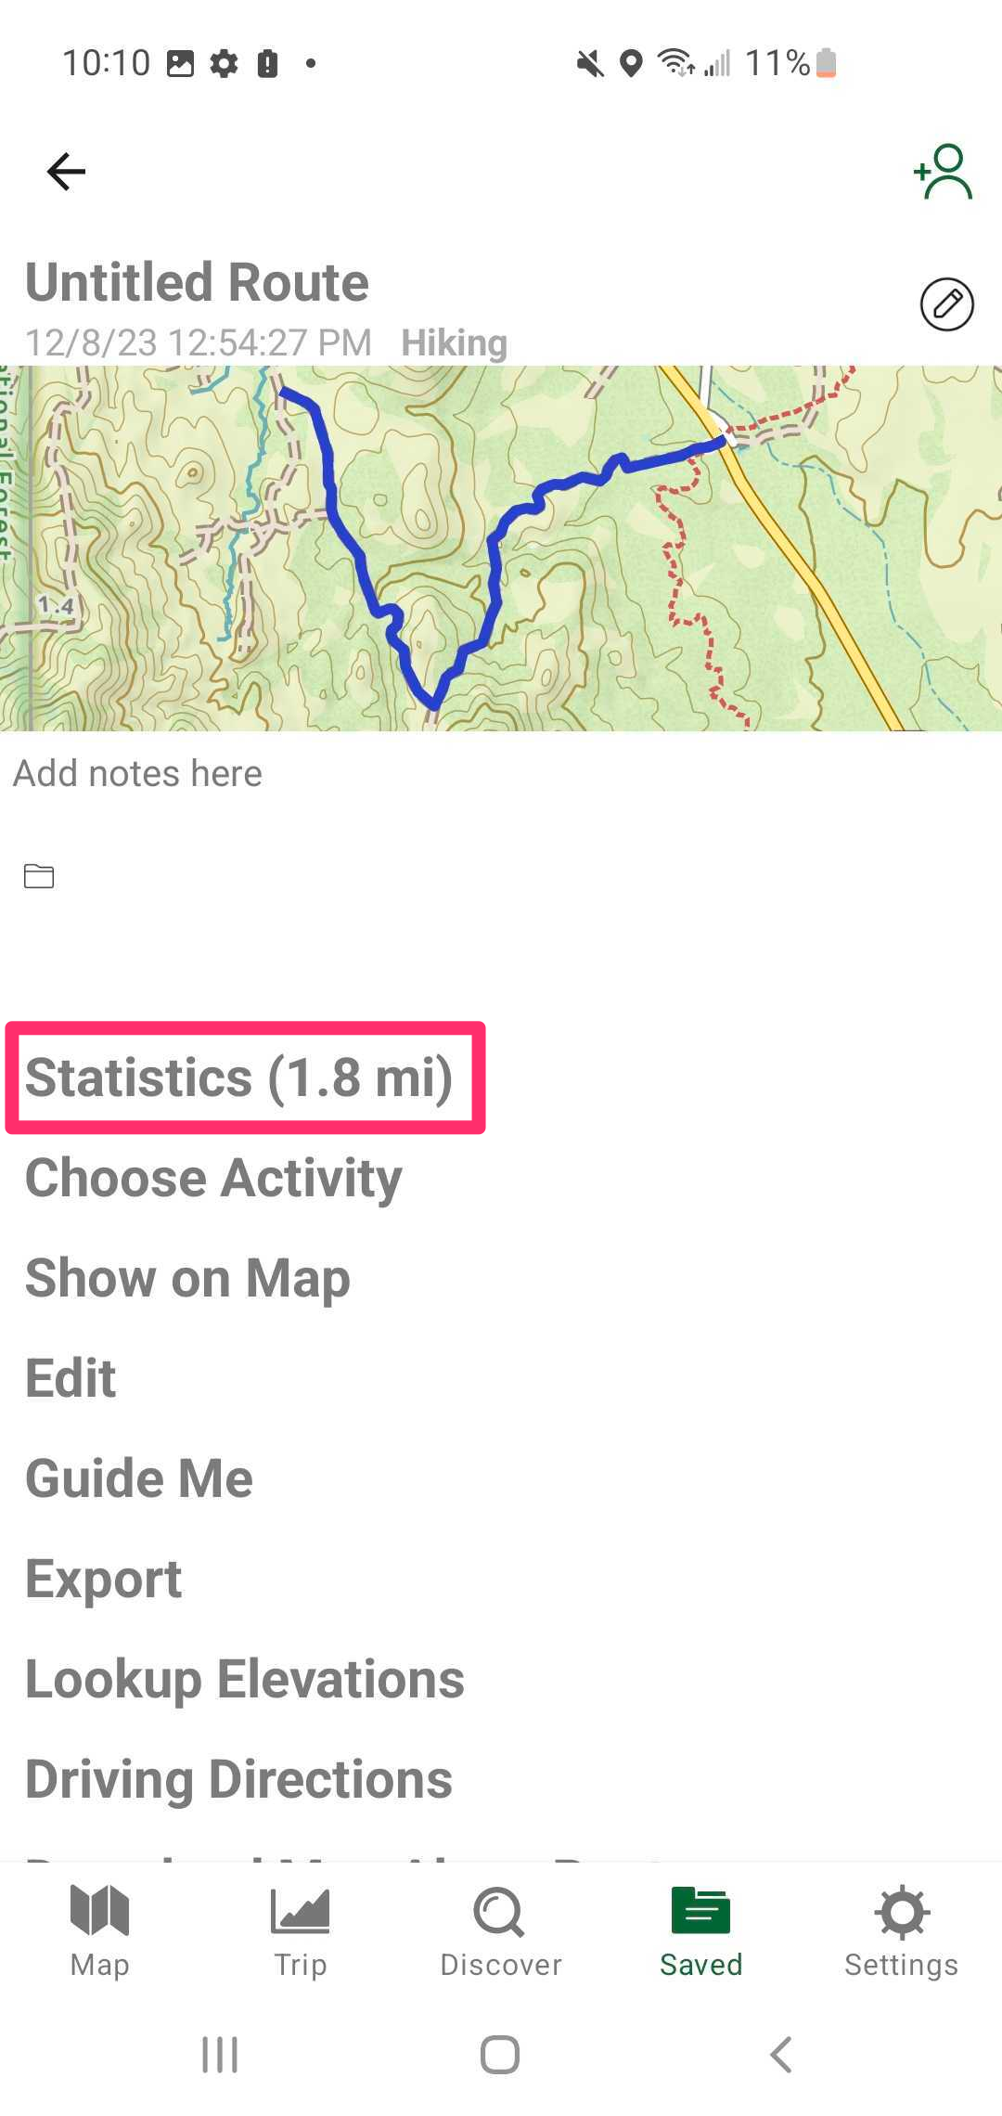The image size is (1002, 2116).
Task: Open Settings gear tab
Action: [901, 1931]
